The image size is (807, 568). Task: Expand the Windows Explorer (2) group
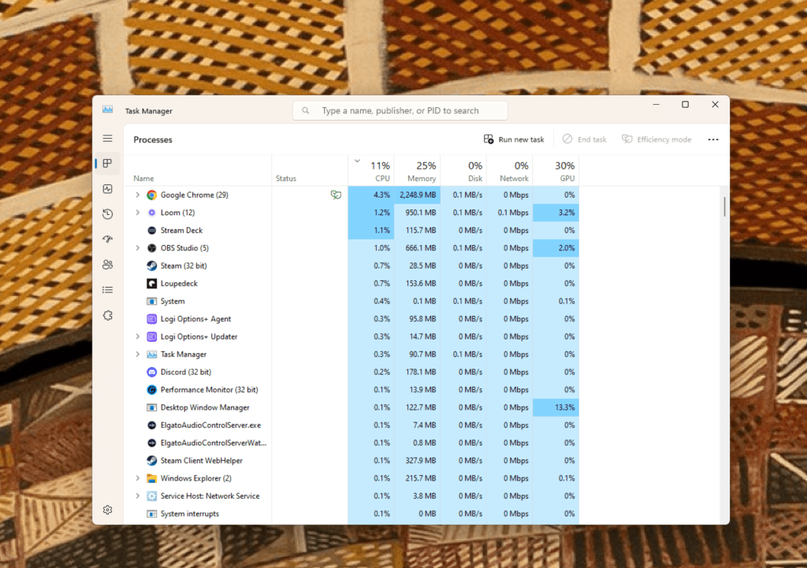[x=137, y=478]
